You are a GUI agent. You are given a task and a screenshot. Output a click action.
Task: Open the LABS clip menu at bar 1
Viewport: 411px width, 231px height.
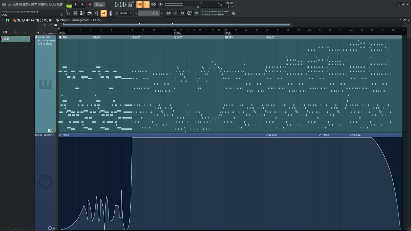[x=60, y=37]
